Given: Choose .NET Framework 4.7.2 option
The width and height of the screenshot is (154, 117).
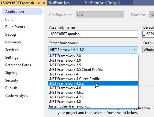Looking at the screenshot, I should click(x=93, y=97).
